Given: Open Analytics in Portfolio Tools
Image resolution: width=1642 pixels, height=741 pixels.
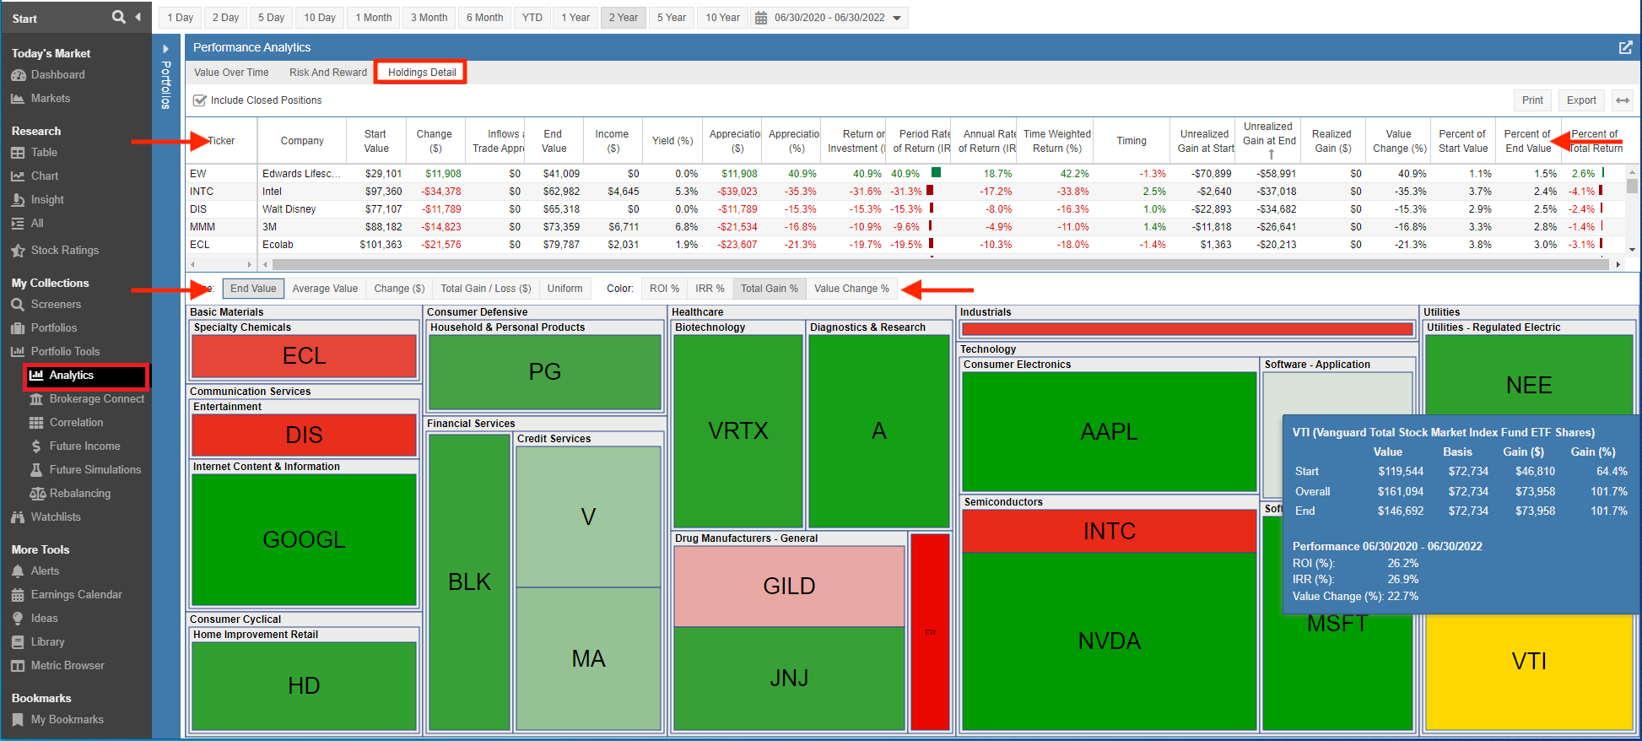Looking at the screenshot, I should pyautogui.click(x=87, y=376).
